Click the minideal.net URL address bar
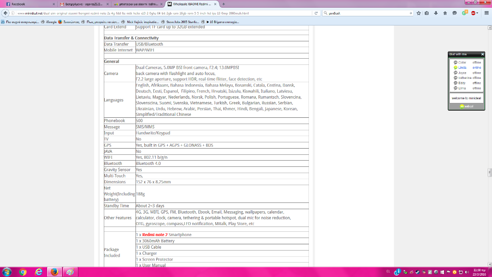The height and width of the screenshot is (277, 492). point(164,13)
